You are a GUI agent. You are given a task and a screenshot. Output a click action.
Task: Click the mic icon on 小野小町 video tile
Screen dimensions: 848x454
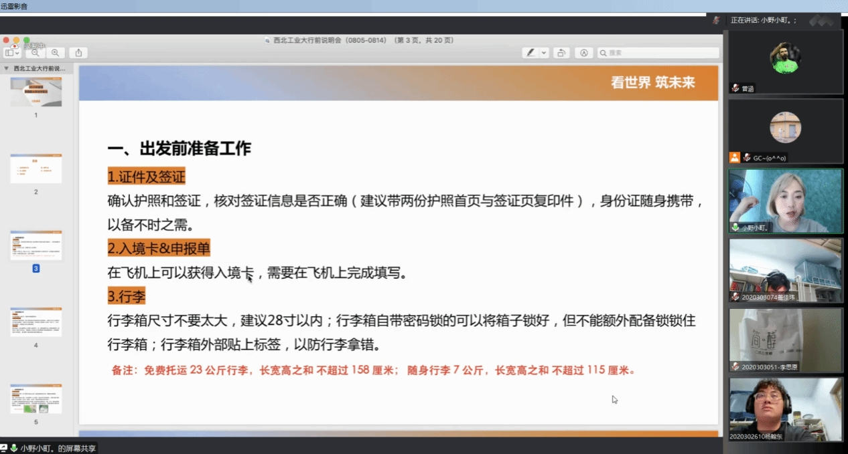[735, 227]
